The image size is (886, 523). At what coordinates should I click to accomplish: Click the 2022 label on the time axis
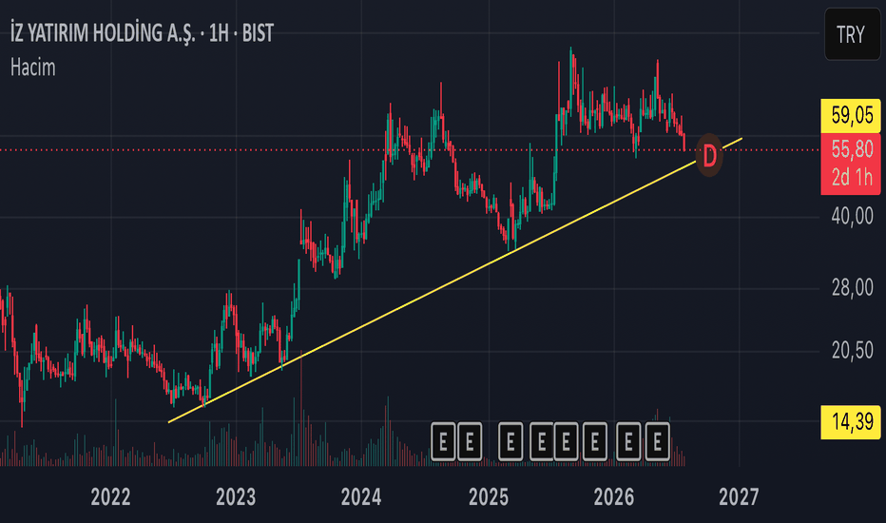pyautogui.click(x=110, y=497)
